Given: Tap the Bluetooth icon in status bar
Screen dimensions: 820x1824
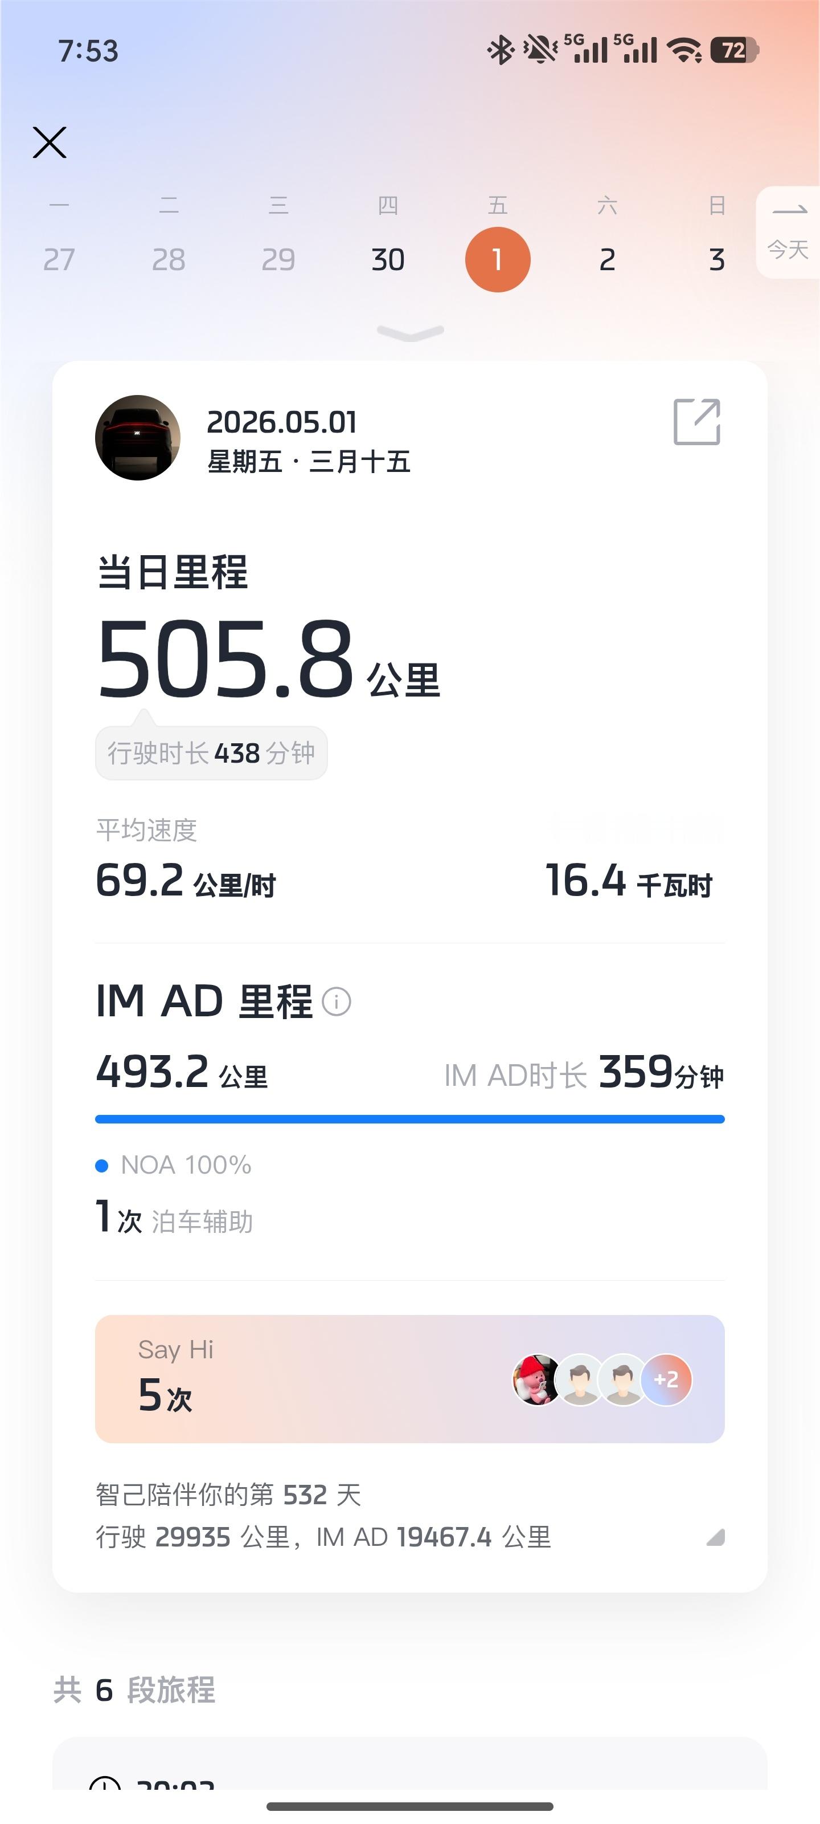Looking at the screenshot, I should [501, 50].
